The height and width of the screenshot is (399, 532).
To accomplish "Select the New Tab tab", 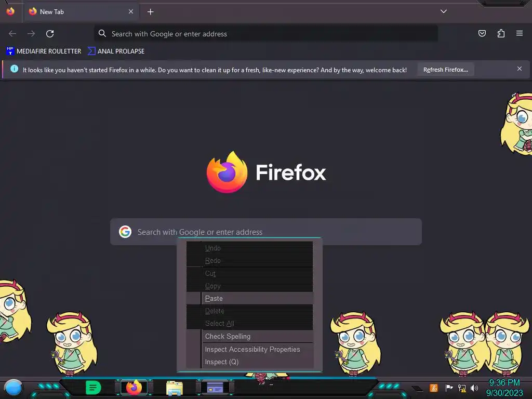I will [81, 12].
